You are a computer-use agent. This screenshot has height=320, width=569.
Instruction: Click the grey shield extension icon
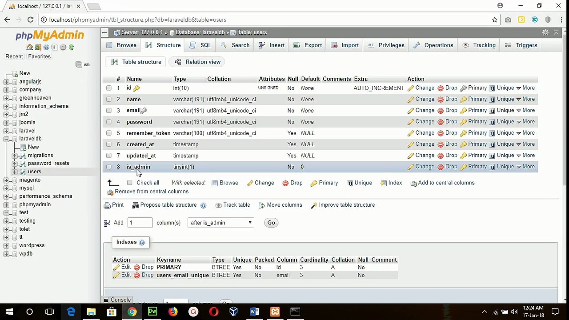point(548,20)
